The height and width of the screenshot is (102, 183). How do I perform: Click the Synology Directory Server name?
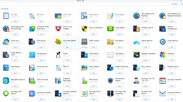tap(70, 93)
